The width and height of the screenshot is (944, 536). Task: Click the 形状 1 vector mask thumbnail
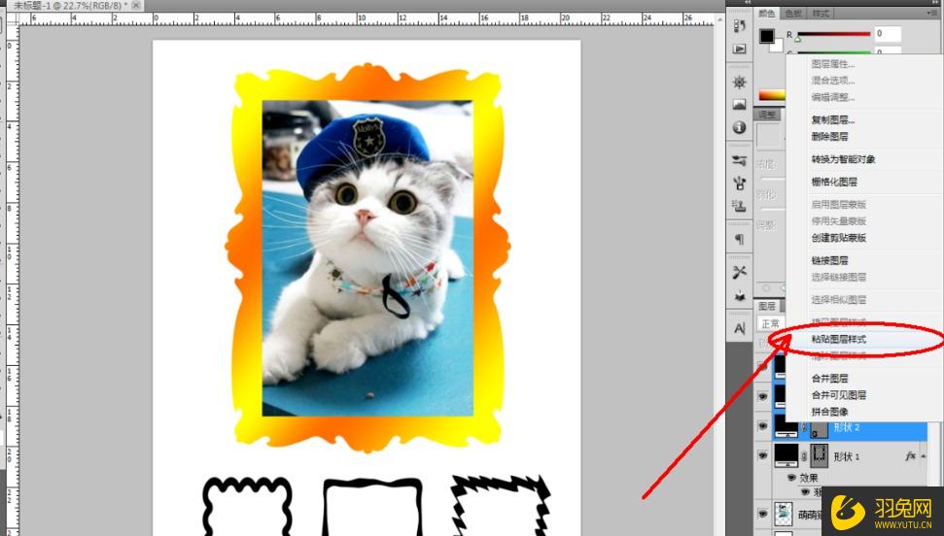[820, 456]
